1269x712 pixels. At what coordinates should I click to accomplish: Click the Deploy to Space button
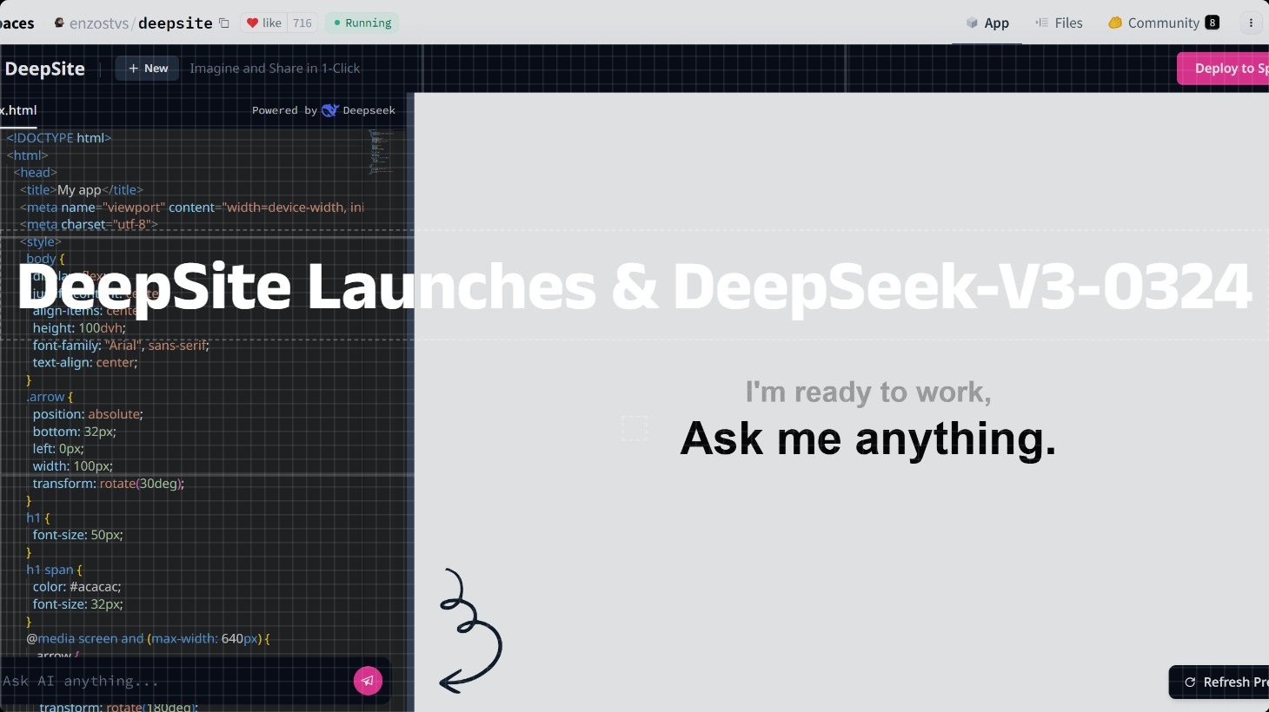(1223, 69)
